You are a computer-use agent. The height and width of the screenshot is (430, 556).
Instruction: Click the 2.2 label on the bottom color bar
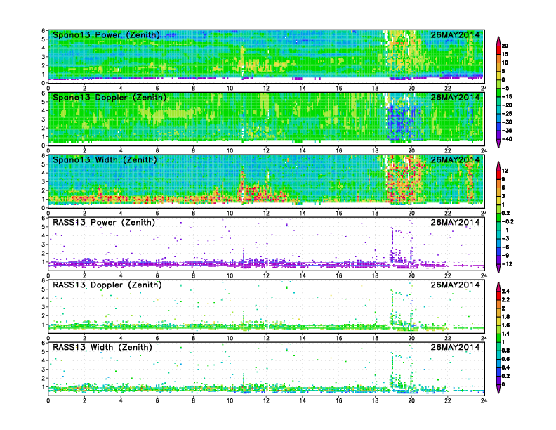click(x=506, y=300)
